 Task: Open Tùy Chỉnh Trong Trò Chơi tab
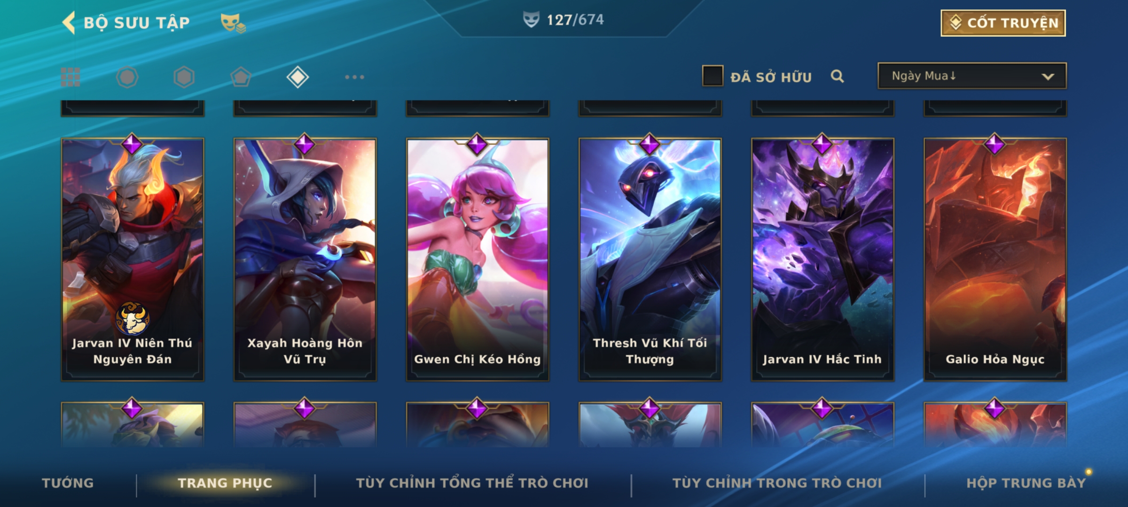(x=777, y=483)
